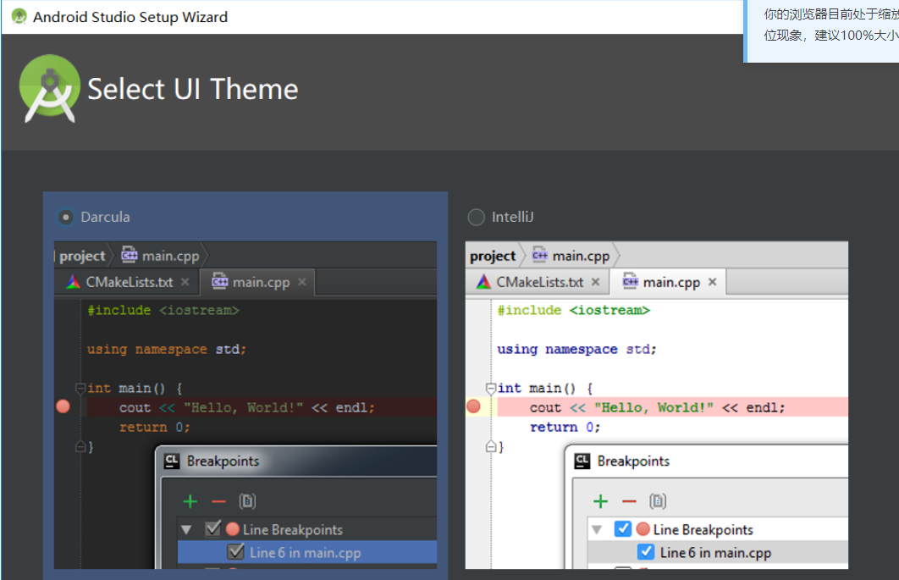Close main.cpp tab in IntelliJ preview
The image size is (899, 580).
pos(712,282)
